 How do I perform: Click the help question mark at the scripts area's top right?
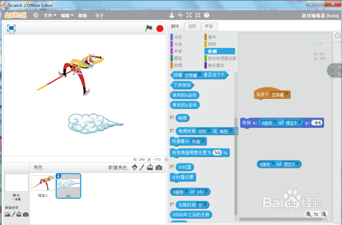click(x=338, y=36)
